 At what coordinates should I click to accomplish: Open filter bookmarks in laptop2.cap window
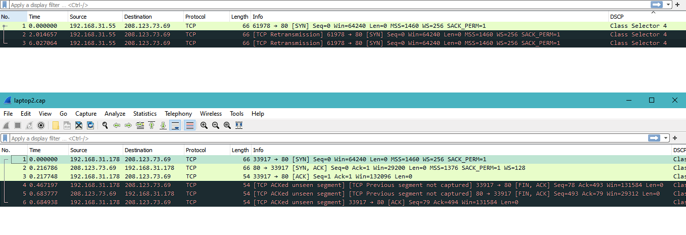[x=5, y=138]
